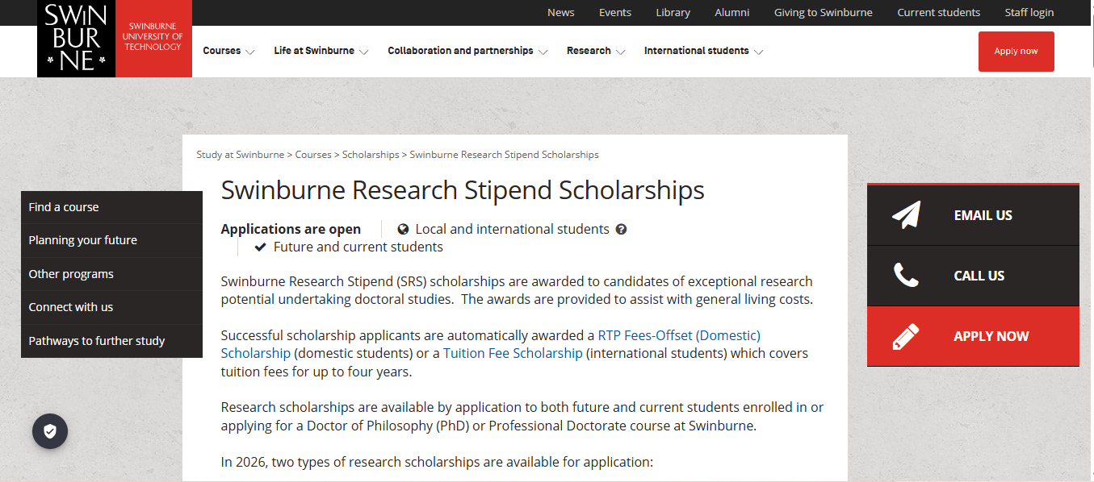Expand the Courses menu chevron
The image size is (1094, 482).
coord(249,52)
